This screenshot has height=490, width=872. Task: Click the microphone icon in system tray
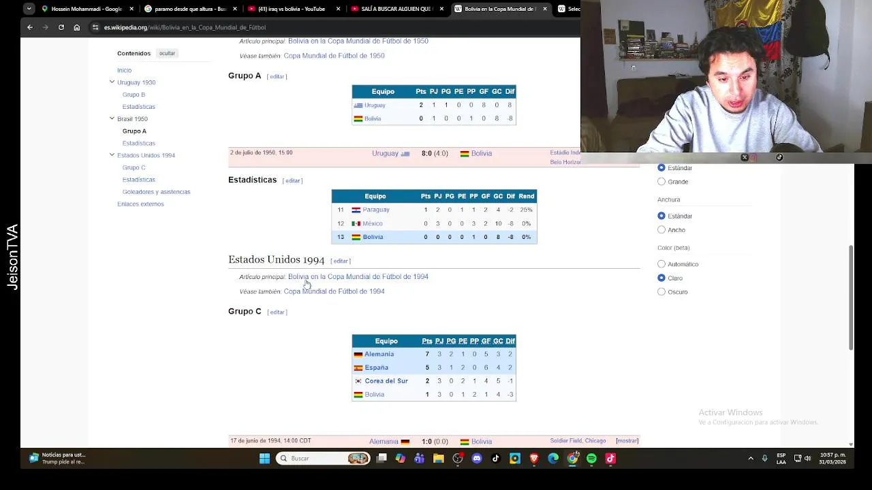coord(764,459)
